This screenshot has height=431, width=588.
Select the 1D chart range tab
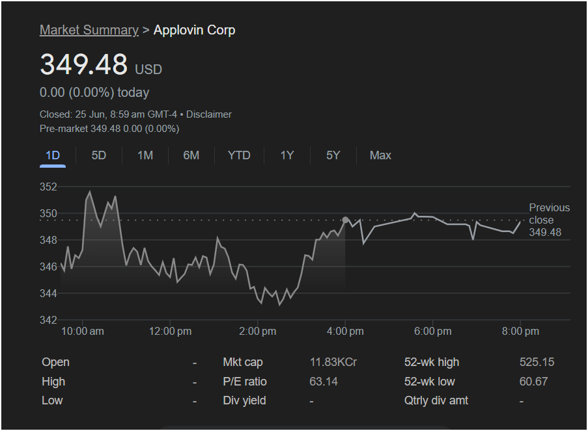(53, 155)
